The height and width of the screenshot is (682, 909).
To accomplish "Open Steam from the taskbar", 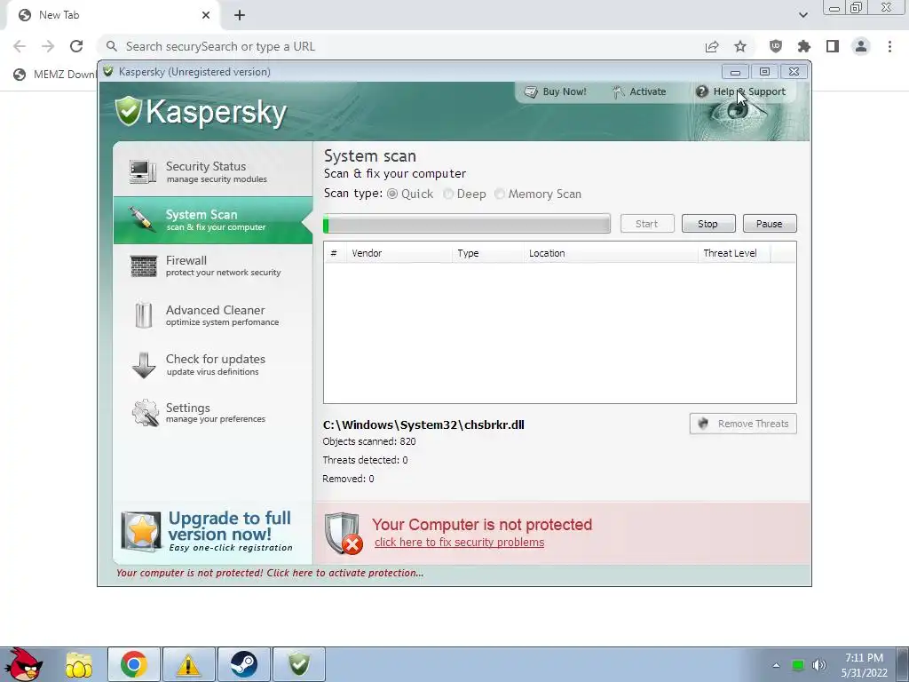I will (243, 664).
